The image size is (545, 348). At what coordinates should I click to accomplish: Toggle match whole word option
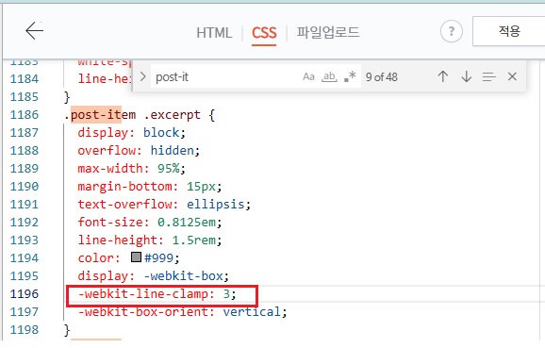[x=329, y=76]
